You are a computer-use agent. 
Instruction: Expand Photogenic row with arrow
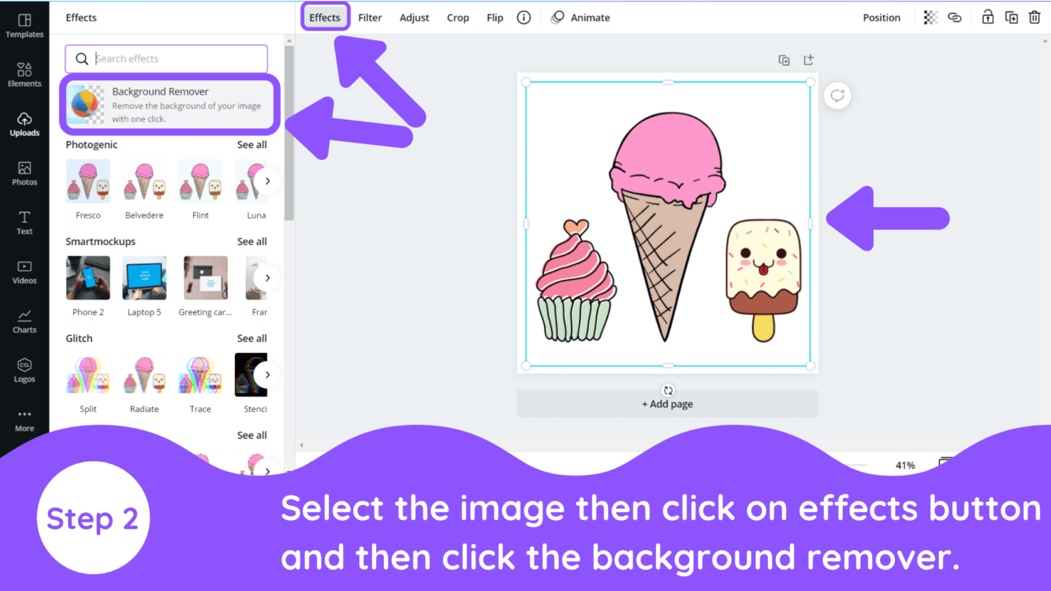pos(267,181)
